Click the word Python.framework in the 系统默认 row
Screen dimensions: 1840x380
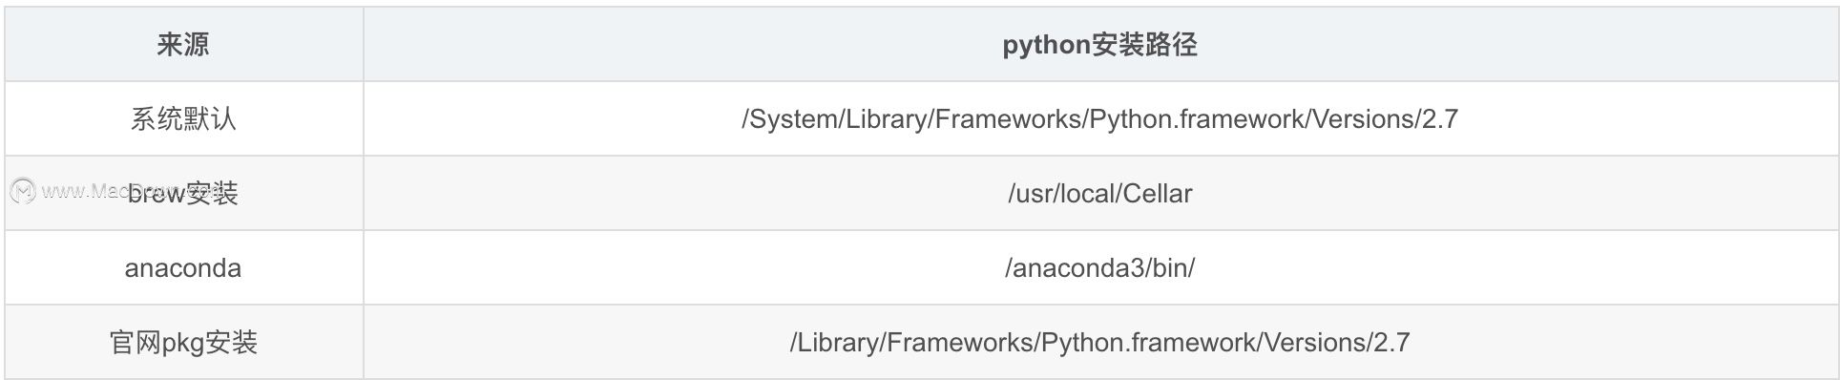[1197, 119]
